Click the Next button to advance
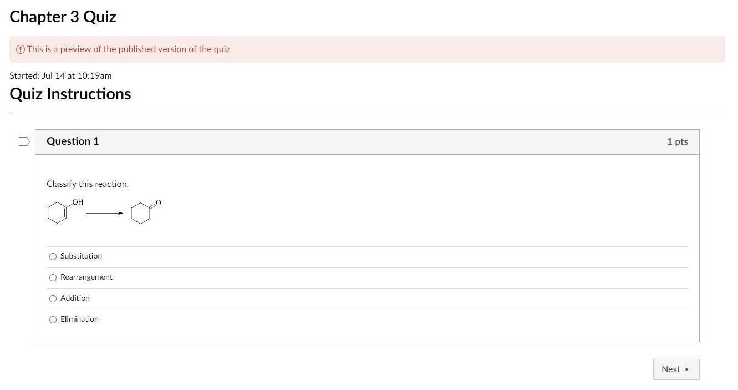Screen dimensions: 738x390 [x=675, y=369]
